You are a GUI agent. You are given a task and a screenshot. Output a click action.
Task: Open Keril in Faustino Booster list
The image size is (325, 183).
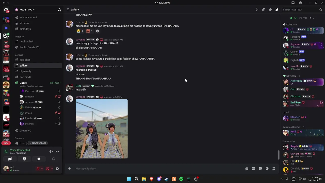(303, 133)
